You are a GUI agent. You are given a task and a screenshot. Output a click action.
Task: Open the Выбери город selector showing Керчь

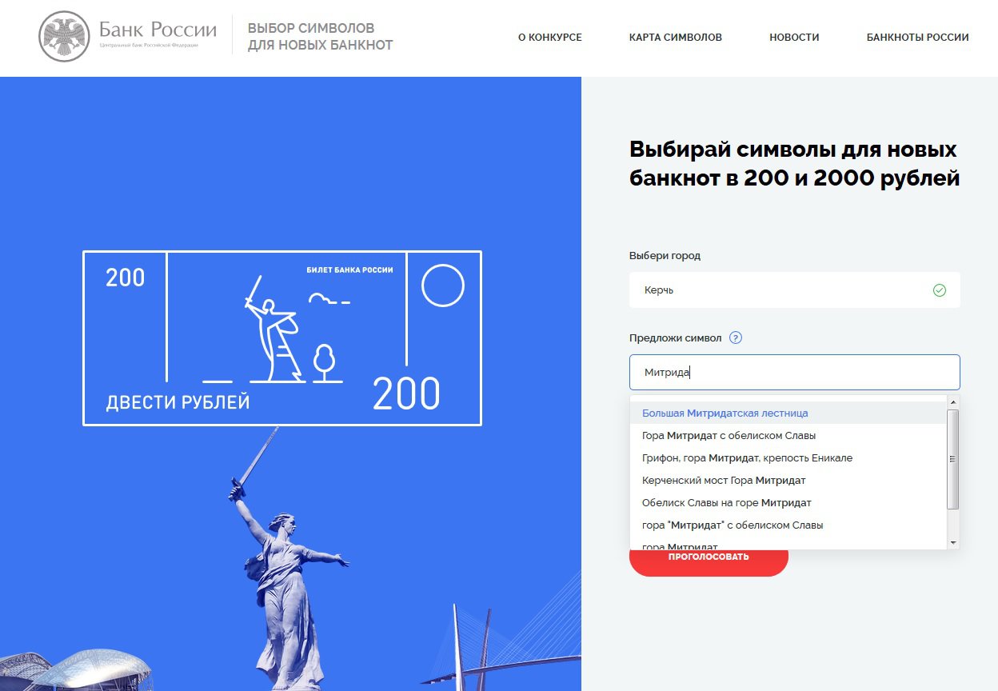[x=795, y=290]
